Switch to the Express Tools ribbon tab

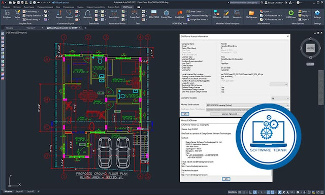pyautogui.click(x=114, y=7)
